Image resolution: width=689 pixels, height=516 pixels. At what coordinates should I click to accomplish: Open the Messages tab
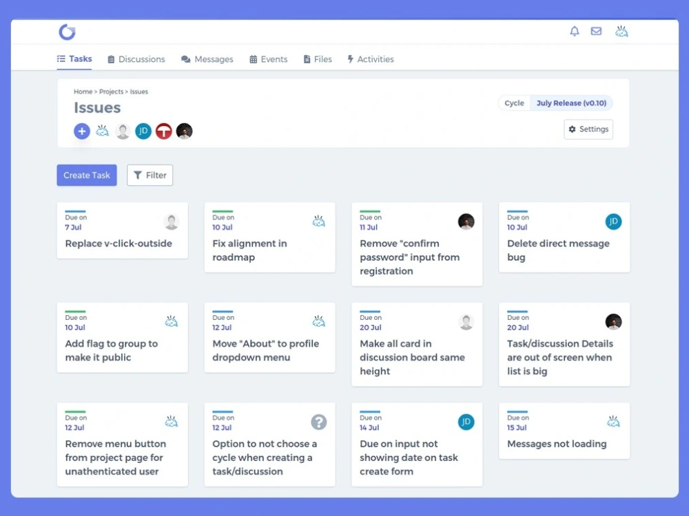pos(207,59)
